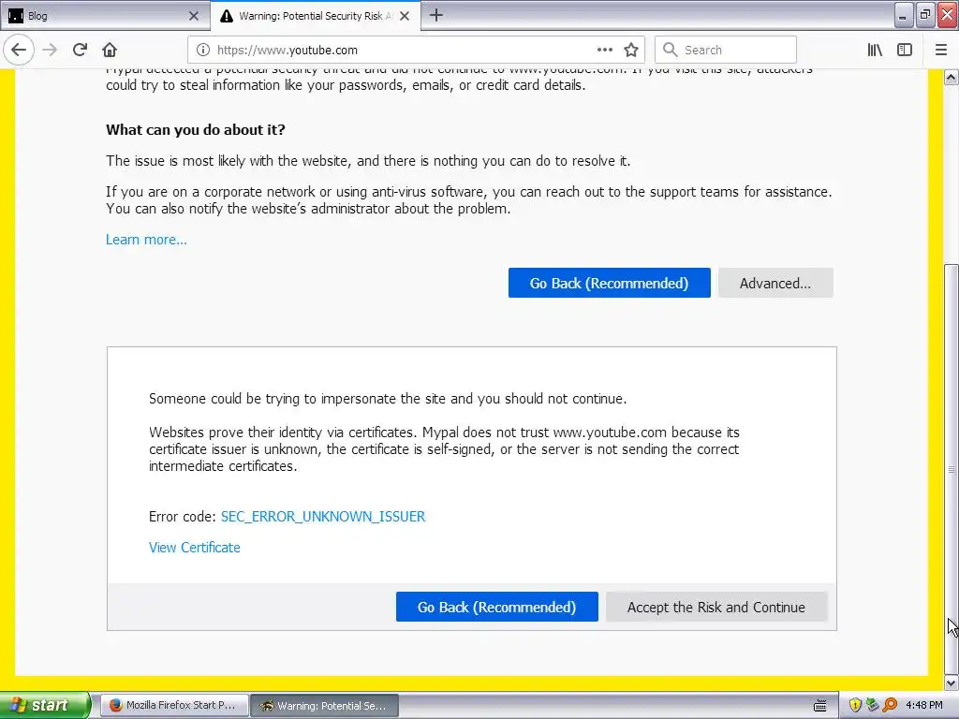959x719 pixels.
Task: Bookmark this page with the star icon
Action: tap(631, 50)
